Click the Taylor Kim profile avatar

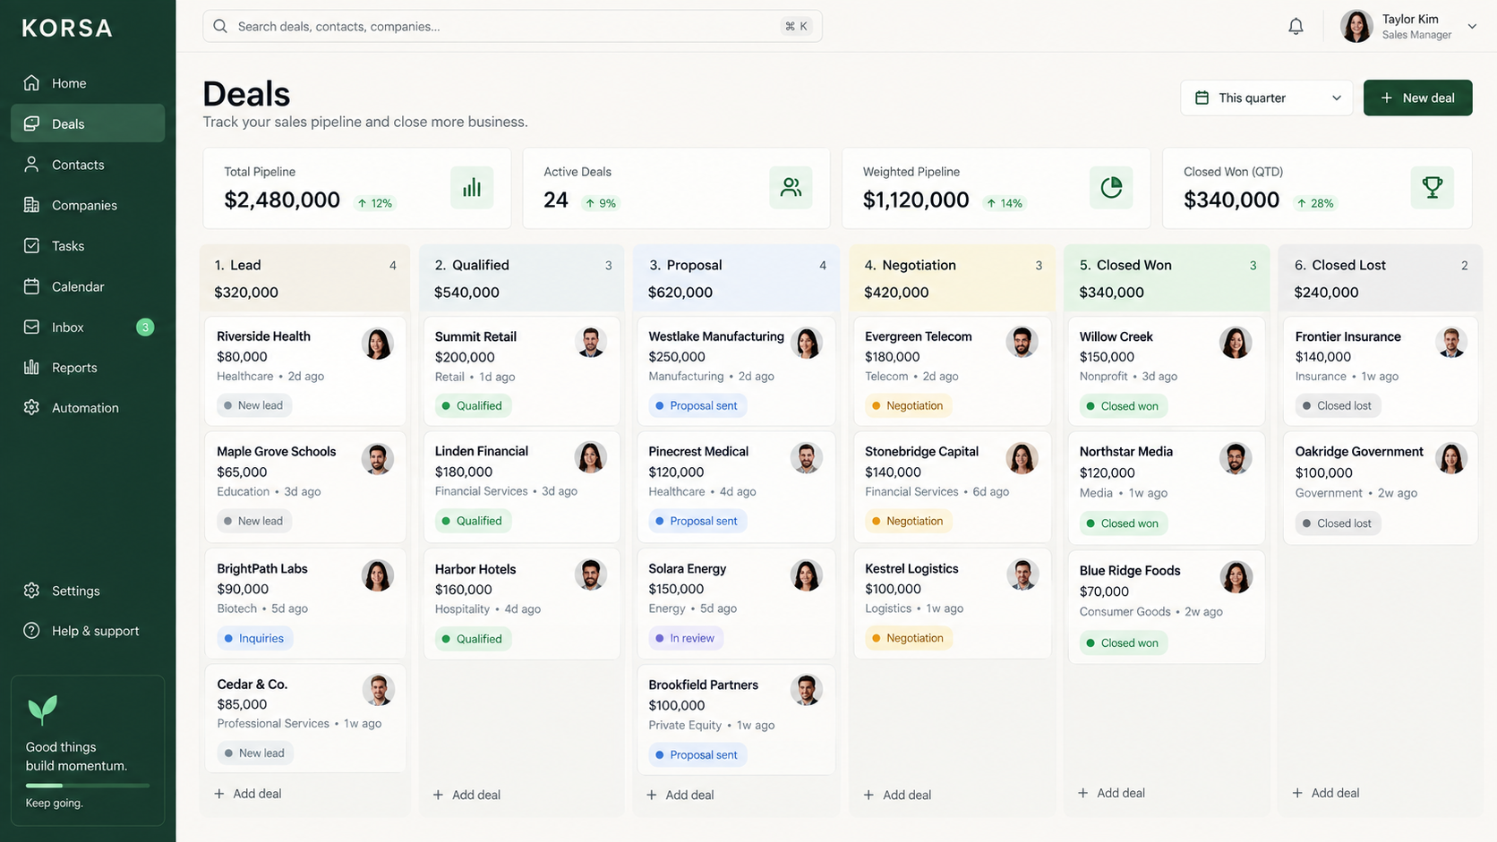(x=1356, y=27)
